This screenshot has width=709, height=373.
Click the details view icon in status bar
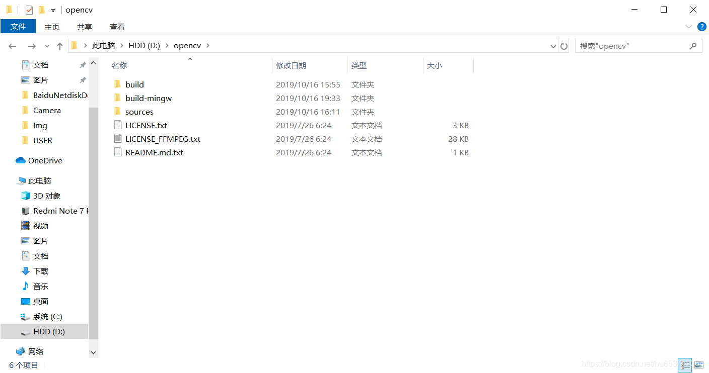click(685, 365)
